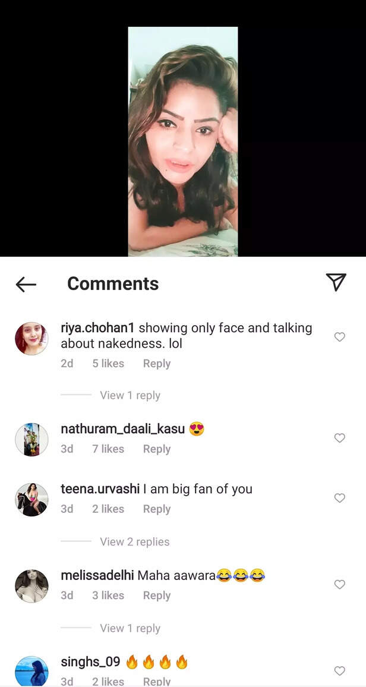Tap the heart next to melissadelhi's comment
The height and width of the screenshot is (687, 366).
pos(339,584)
